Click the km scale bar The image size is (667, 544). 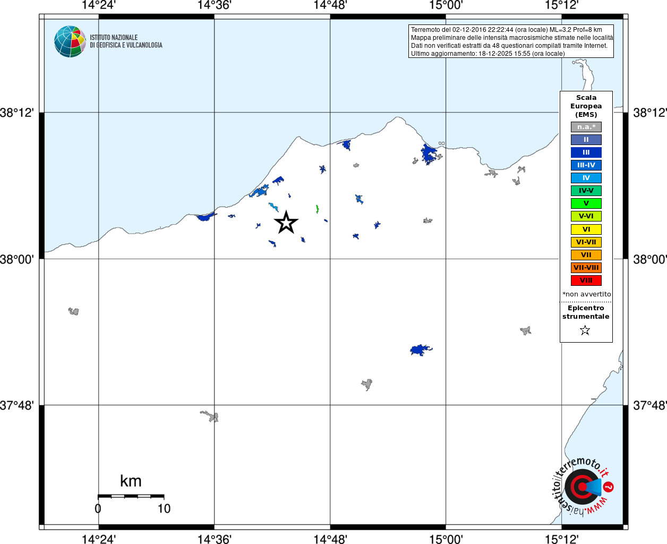tap(131, 496)
